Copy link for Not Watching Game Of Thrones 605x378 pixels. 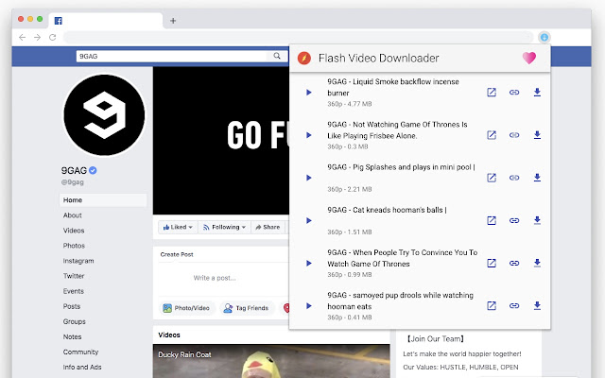514,135
